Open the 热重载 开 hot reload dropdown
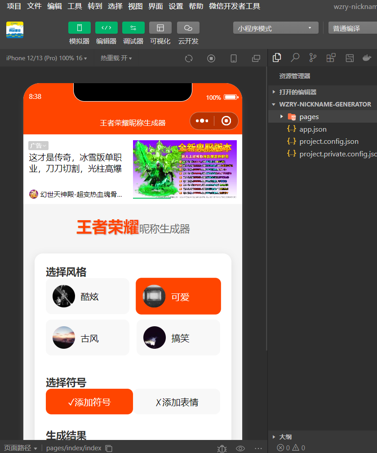377x453 pixels. click(x=116, y=58)
